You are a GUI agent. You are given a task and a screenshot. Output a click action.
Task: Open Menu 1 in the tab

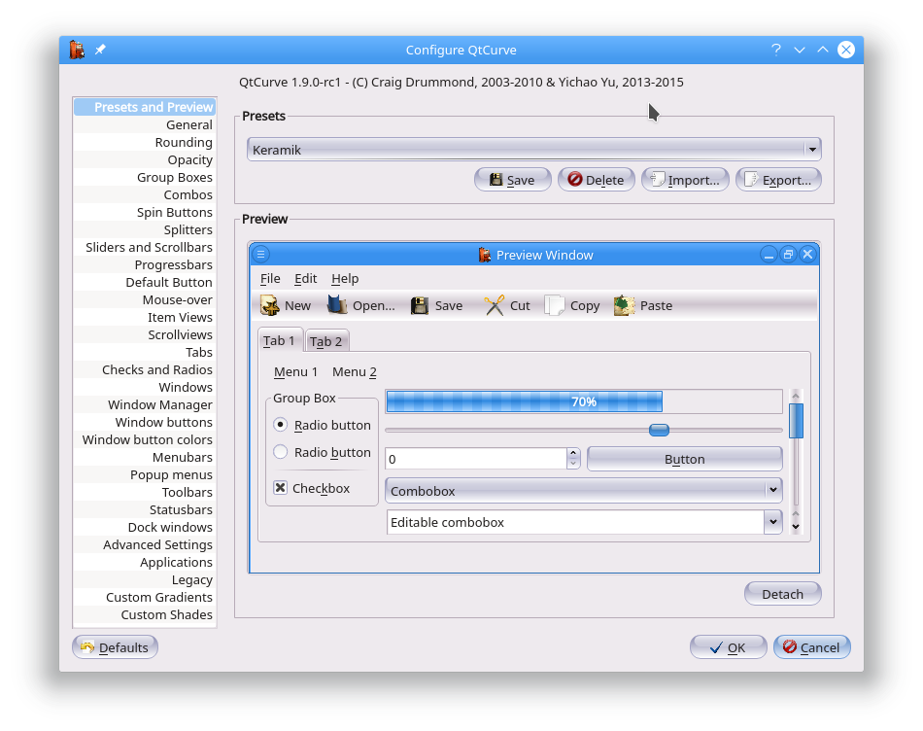click(295, 372)
